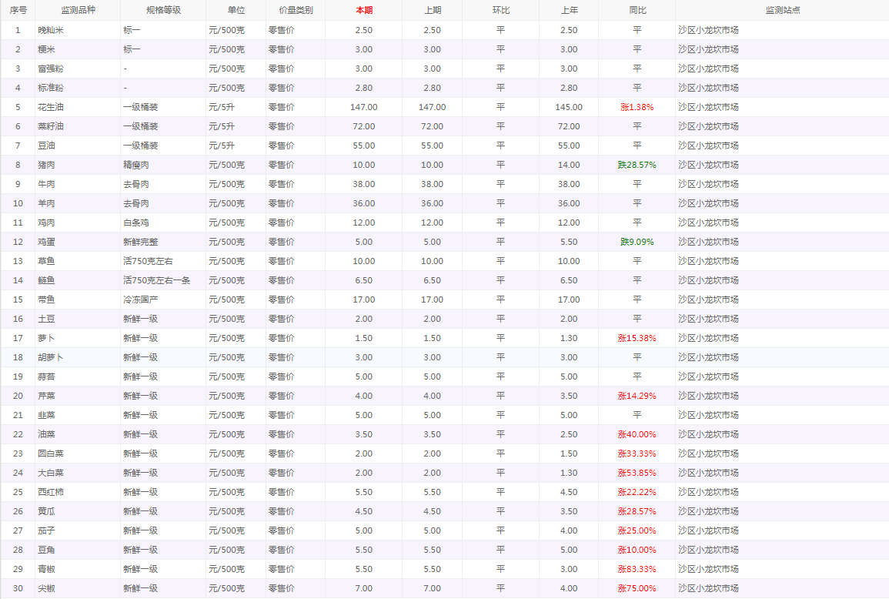Viewport: 889px width, 599px height.
Task: Click the 涨83.33% value in 青椒 row
Action: (x=637, y=569)
